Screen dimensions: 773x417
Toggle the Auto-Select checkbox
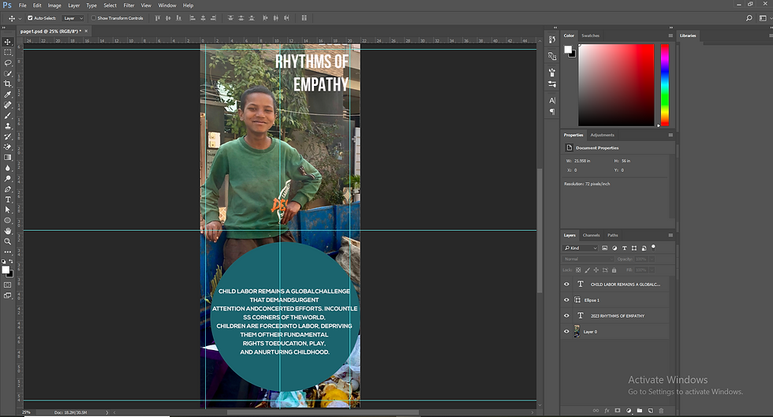[x=31, y=17]
